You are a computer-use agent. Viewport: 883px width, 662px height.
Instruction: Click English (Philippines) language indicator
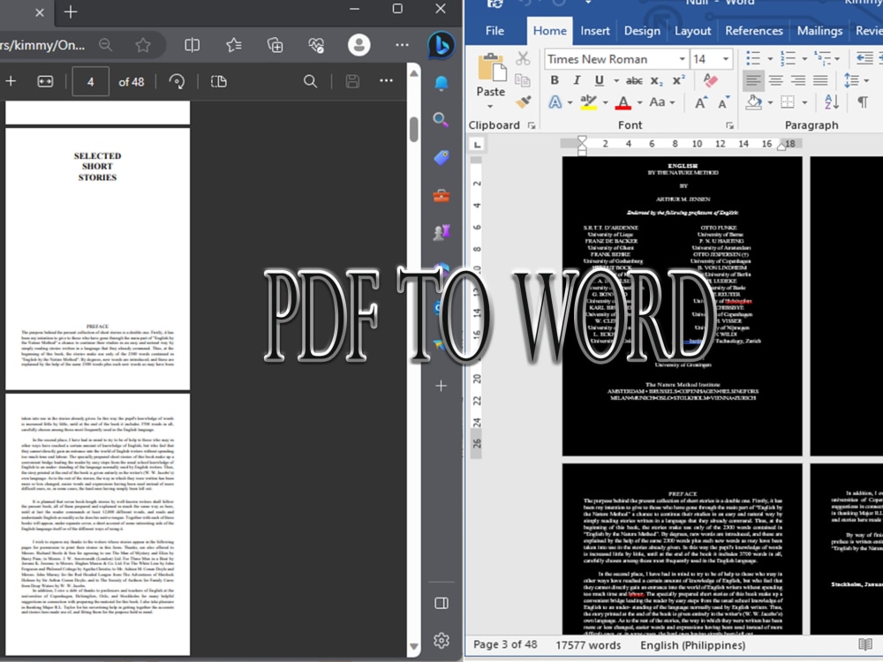pyautogui.click(x=692, y=645)
